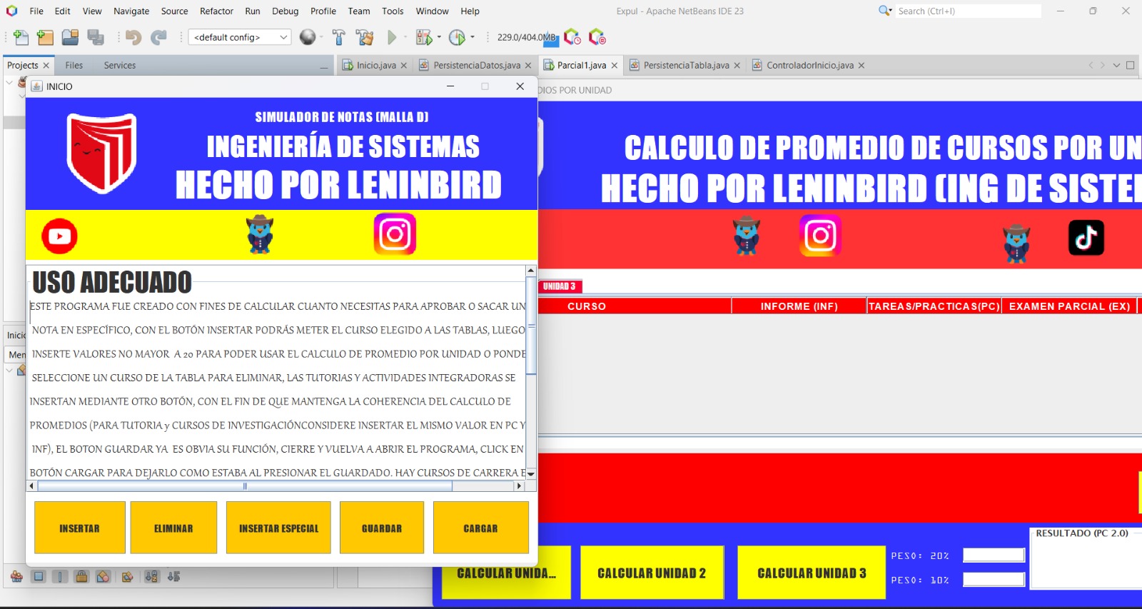The image size is (1142, 609).
Task: Open the Tools menu
Action: click(x=393, y=11)
